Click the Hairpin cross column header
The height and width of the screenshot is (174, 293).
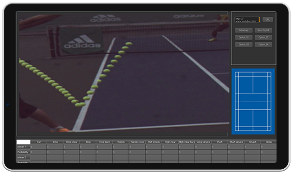(138, 142)
